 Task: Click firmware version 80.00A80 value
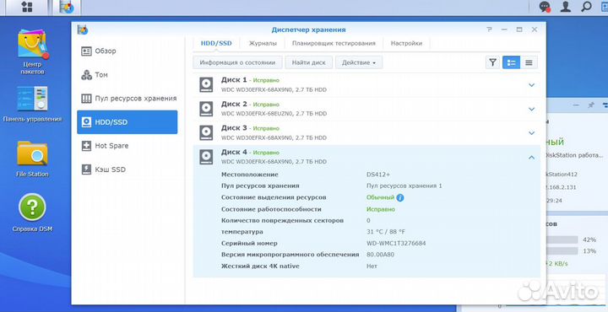pos(380,255)
